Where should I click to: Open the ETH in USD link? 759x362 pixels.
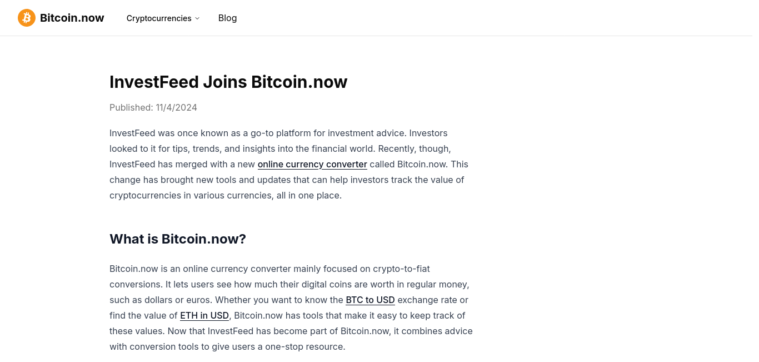pyautogui.click(x=204, y=316)
